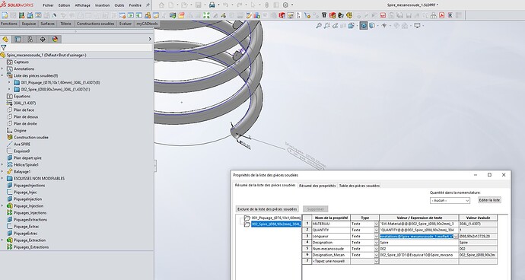Open value dropdown for Longueur expression
The width and height of the screenshot is (525, 280).
[456, 237]
